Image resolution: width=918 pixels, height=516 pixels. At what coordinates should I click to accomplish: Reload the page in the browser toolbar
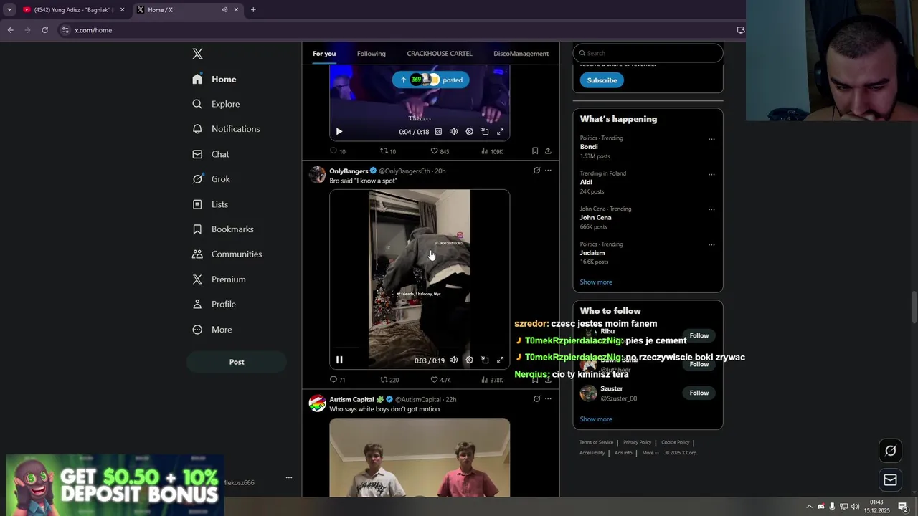pos(44,30)
